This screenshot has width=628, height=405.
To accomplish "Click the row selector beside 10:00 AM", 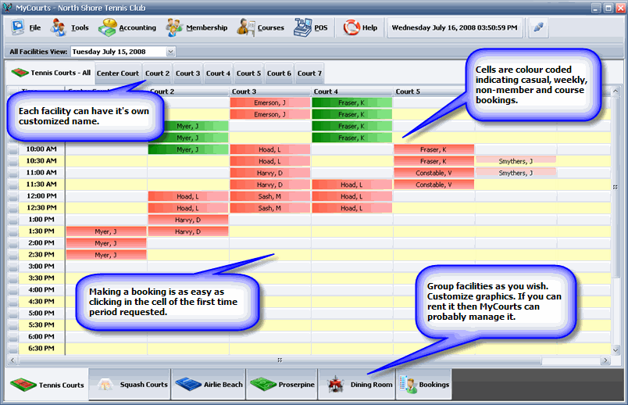I will coord(13,149).
